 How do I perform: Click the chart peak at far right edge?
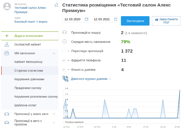tap(180, 90)
